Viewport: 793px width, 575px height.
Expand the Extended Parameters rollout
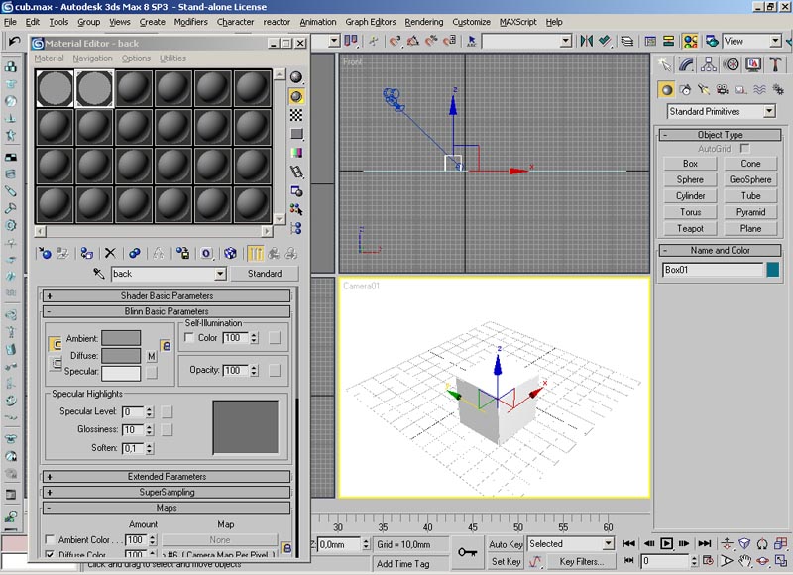point(167,477)
